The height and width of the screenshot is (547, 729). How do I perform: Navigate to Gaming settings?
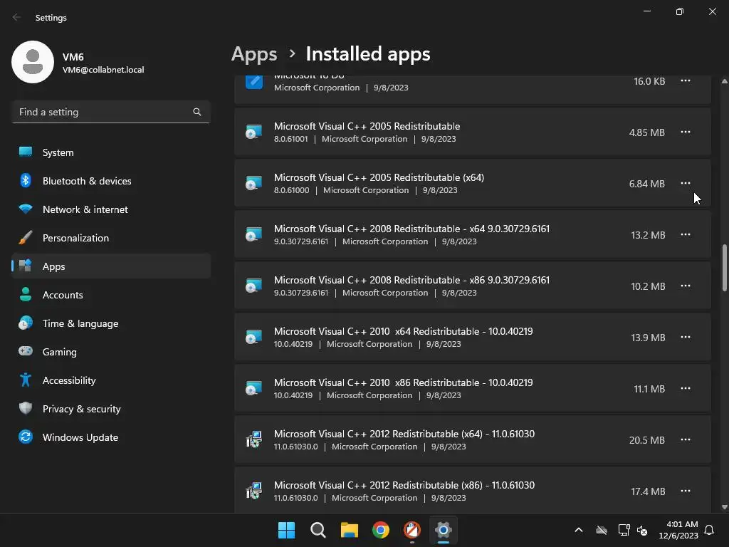click(x=59, y=352)
